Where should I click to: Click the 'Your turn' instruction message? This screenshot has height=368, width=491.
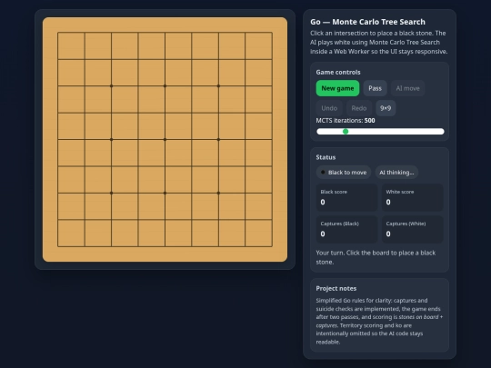(376, 257)
